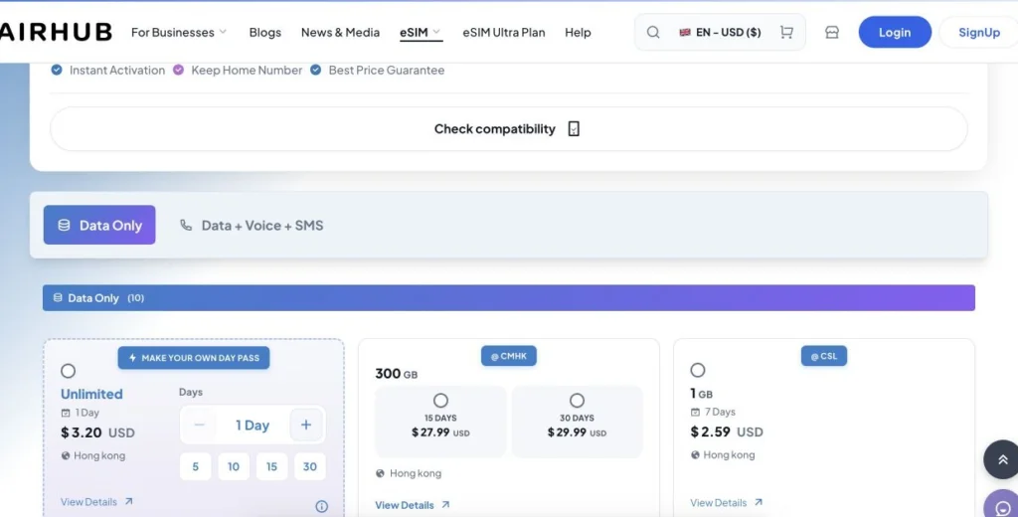Click the arrow icon beside 300 GB View Details
The height and width of the screenshot is (517, 1018).
click(x=445, y=505)
